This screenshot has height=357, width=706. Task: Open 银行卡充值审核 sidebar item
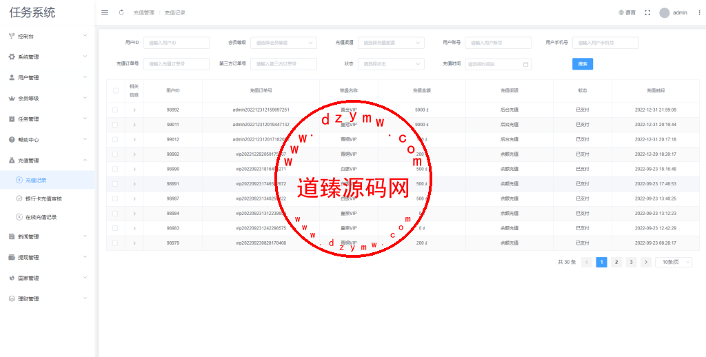click(x=48, y=198)
